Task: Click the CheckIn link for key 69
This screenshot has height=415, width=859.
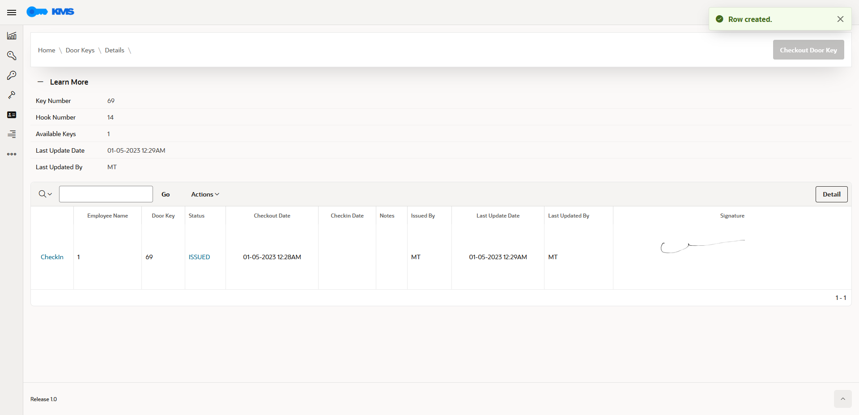Action: [x=52, y=257]
